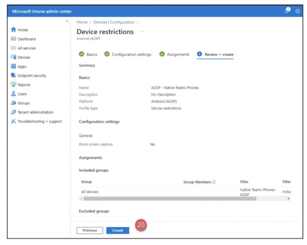Click the green check beside Configuration settings
This screenshot has width=307, height=245.
(107, 54)
